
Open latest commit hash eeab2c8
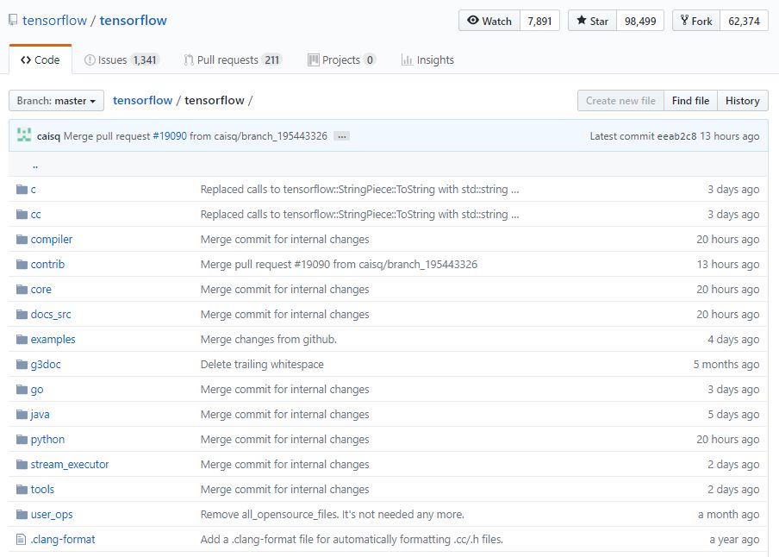click(676, 135)
